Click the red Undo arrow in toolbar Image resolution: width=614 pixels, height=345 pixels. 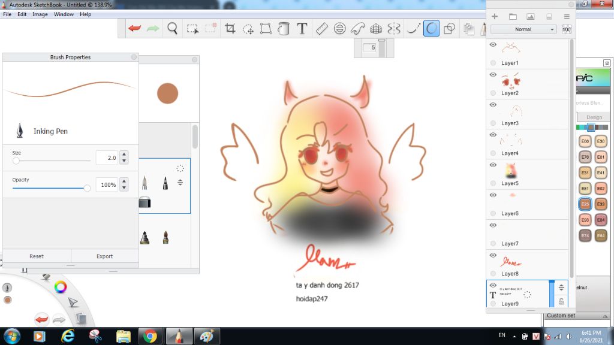tap(134, 28)
